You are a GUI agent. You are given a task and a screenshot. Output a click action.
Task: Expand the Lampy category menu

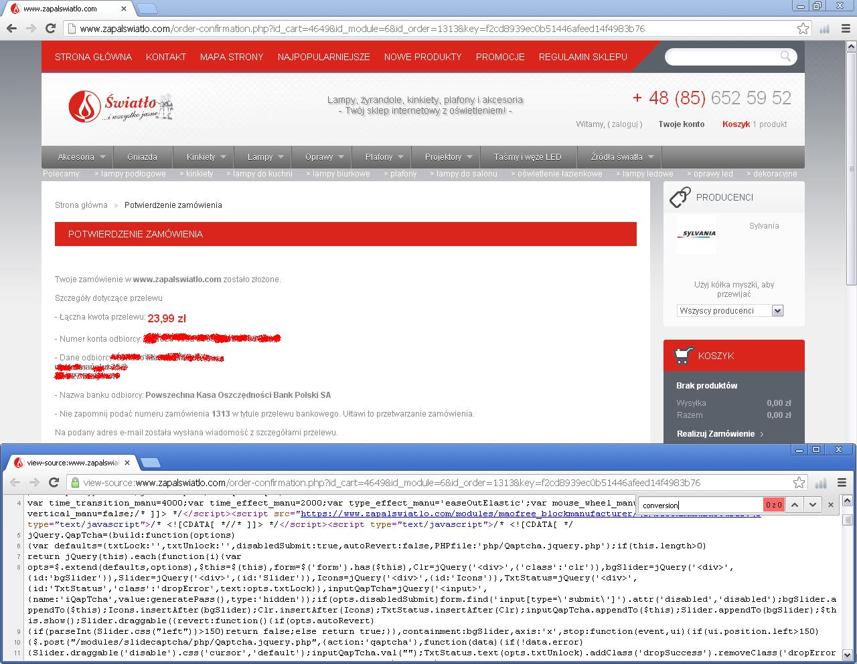(x=281, y=157)
